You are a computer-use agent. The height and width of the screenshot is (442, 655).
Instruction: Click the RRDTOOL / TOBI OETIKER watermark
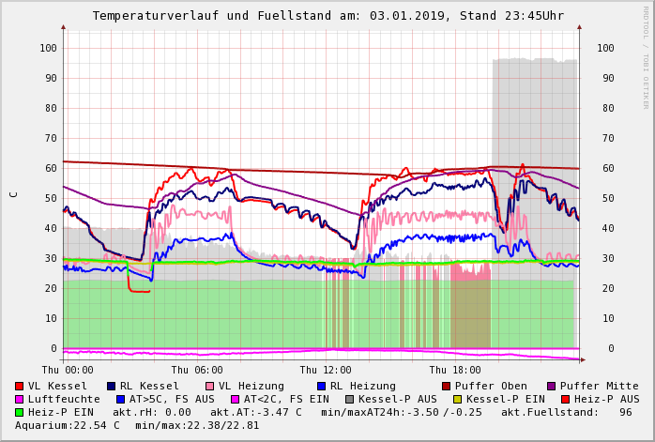pos(646,56)
